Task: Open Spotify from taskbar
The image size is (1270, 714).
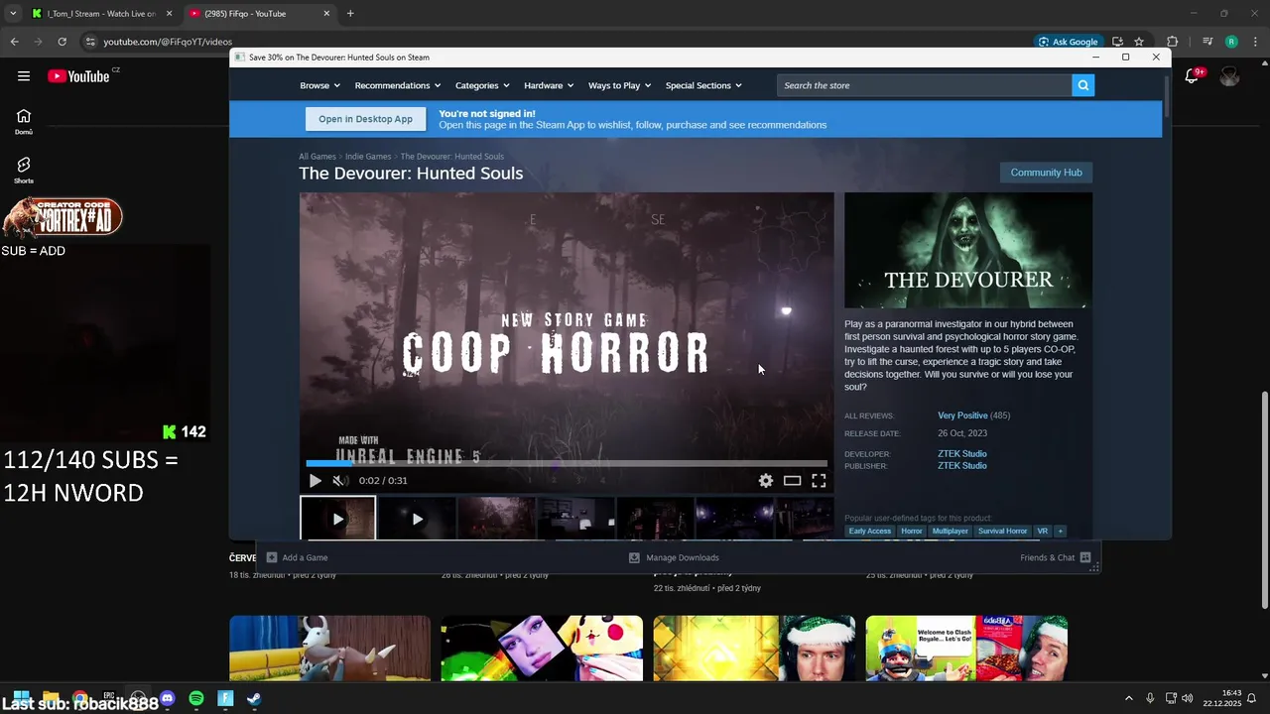Action: (196, 699)
